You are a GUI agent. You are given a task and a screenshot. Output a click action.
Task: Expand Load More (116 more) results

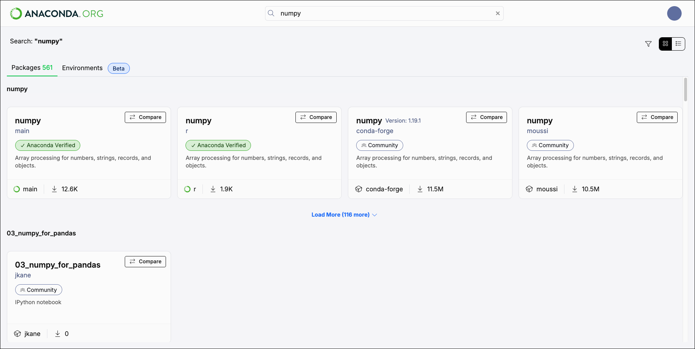[x=344, y=215]
